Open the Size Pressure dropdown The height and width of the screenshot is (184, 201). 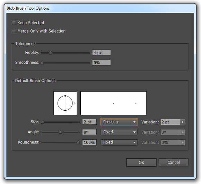(x=119, y=122)
